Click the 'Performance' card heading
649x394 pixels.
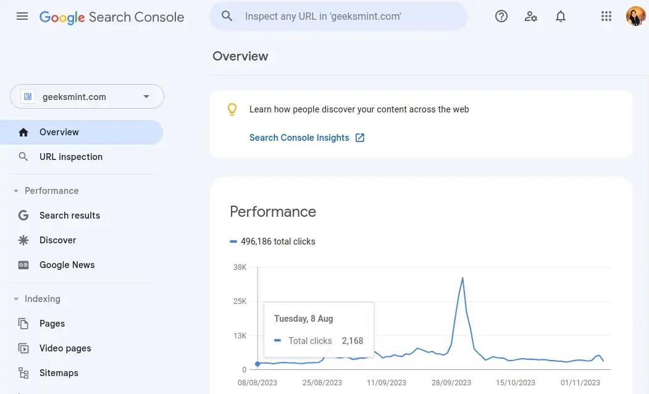(x=273, y=211)
